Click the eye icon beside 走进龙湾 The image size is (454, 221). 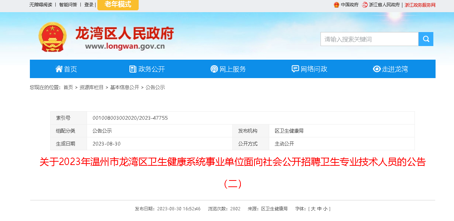tap(377, 69)
